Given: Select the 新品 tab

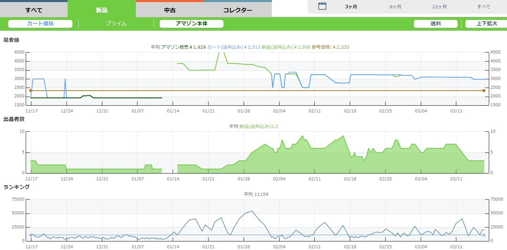Looking at the screenshot, I should point(102,10).
